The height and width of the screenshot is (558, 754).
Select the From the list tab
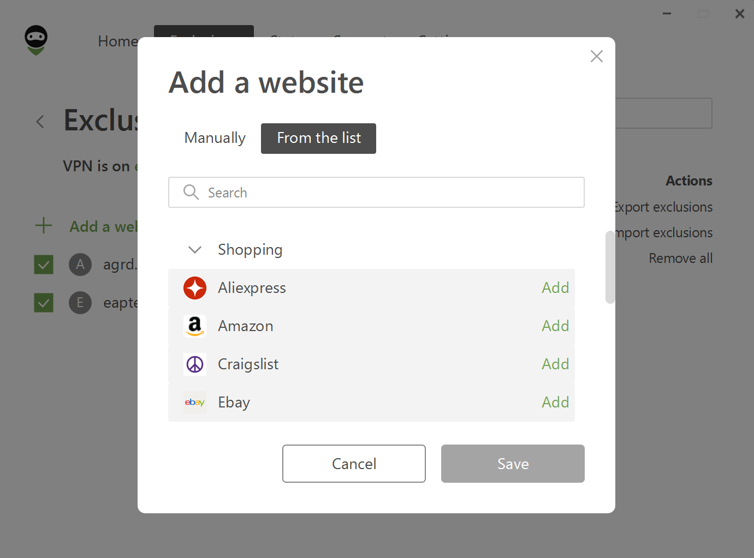tap(318, 139)
